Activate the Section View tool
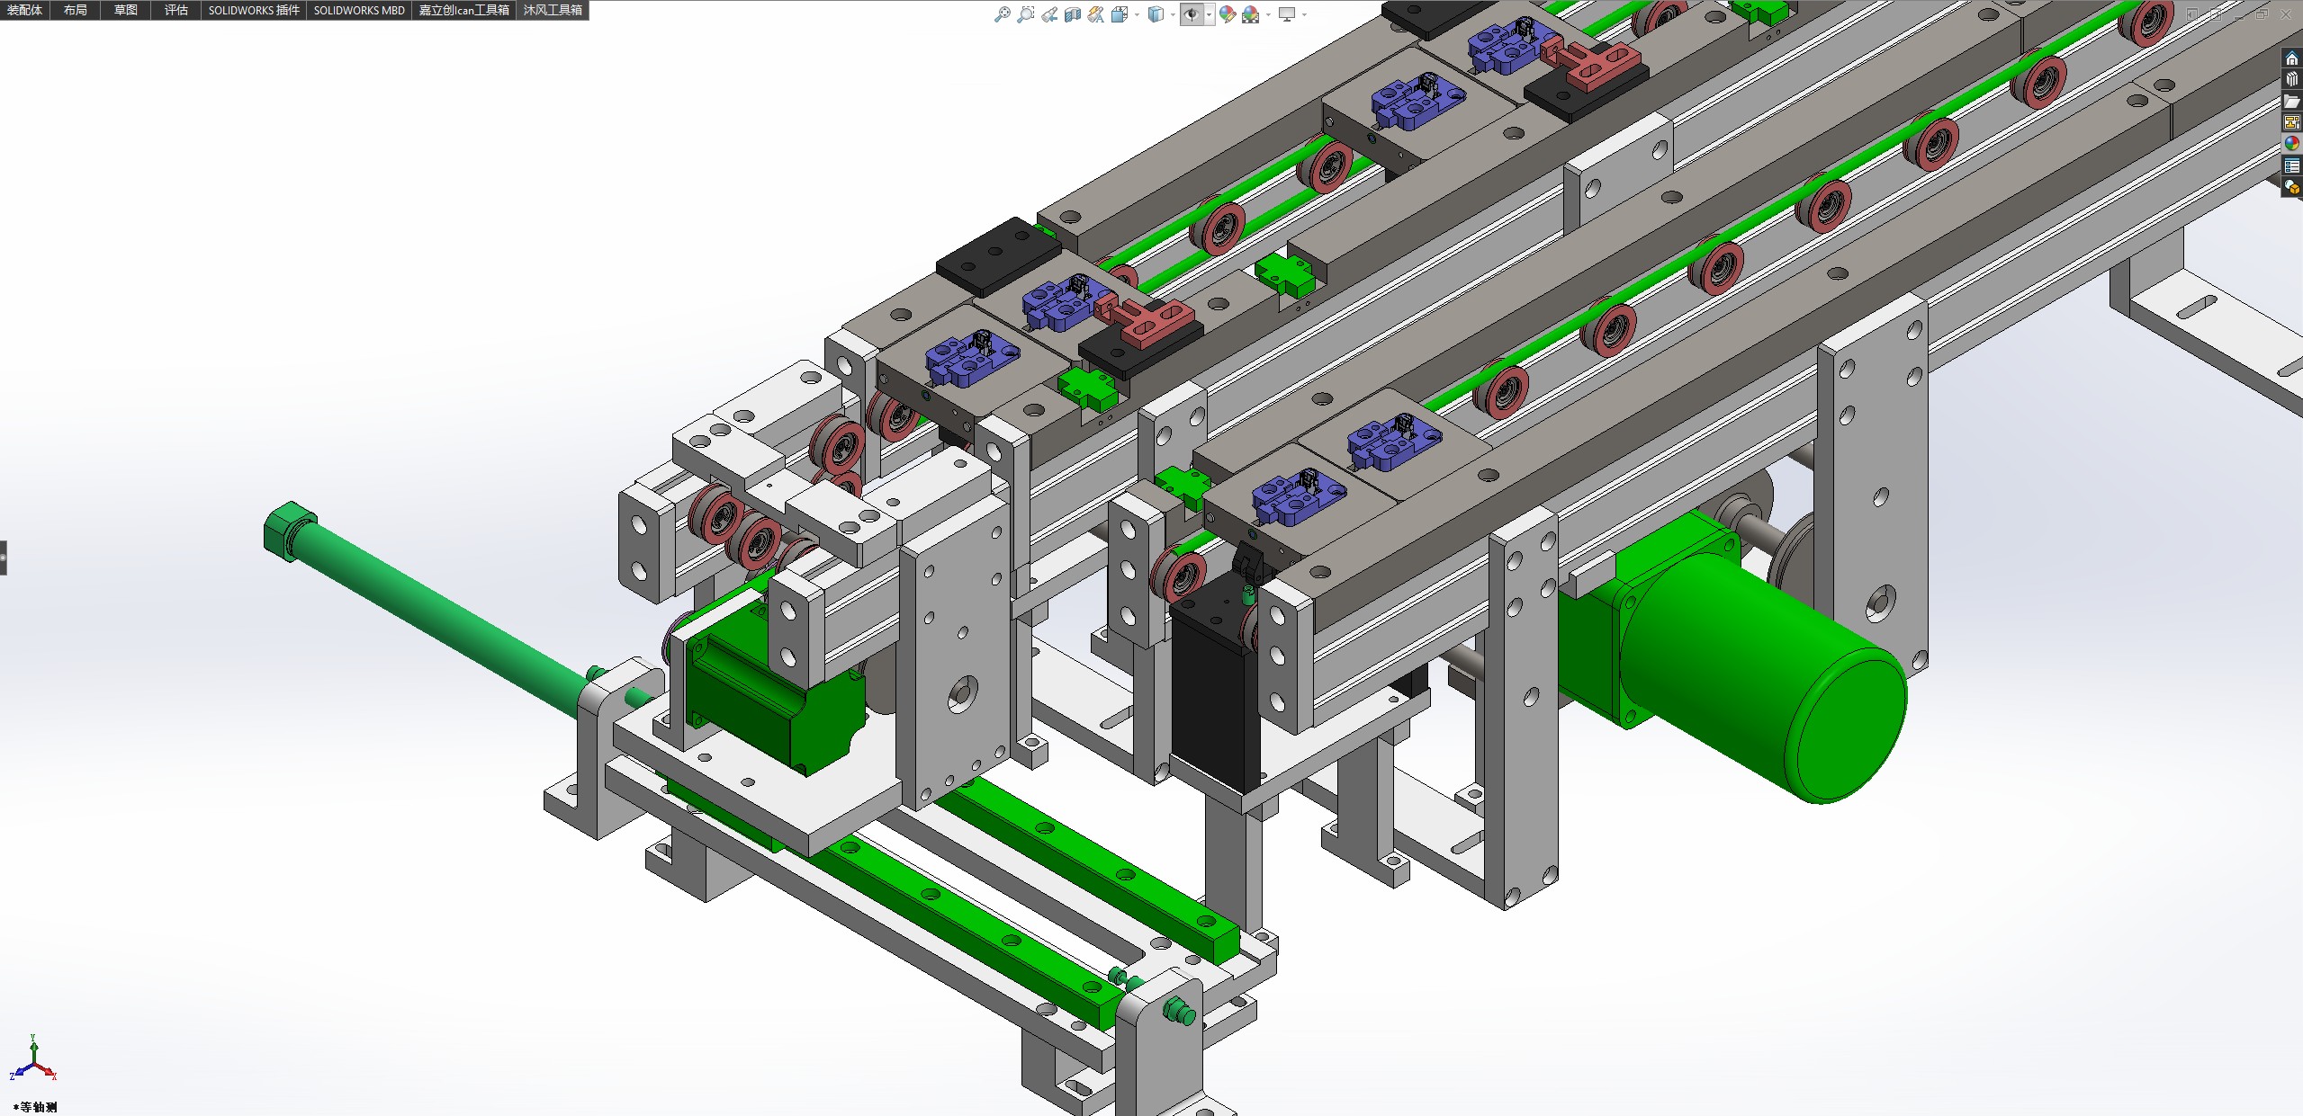2303x1116 pixels. (1072, 14)
